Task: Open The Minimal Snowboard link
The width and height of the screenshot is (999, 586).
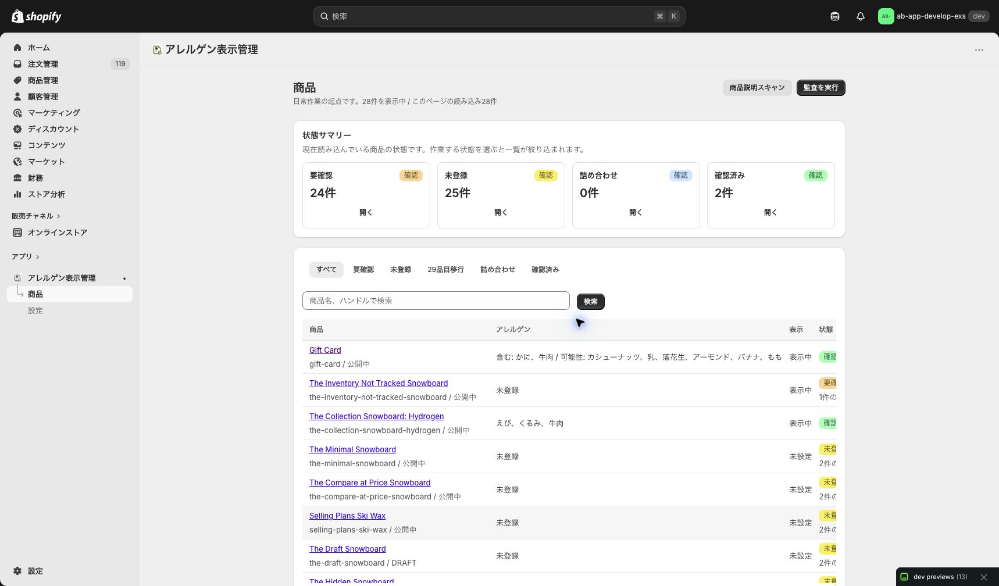Action: click(x=352, y=450)
